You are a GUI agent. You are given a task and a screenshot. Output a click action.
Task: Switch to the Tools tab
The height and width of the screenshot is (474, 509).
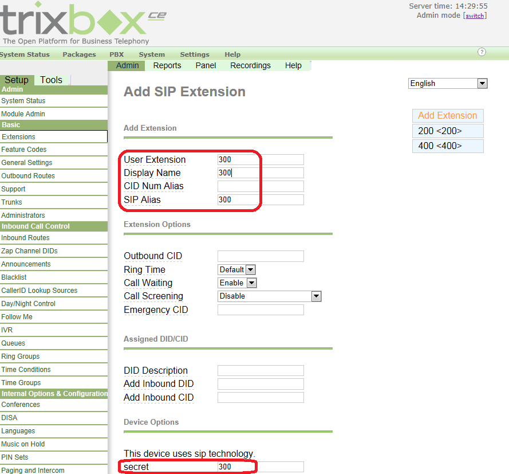click(x=51, y=80)
